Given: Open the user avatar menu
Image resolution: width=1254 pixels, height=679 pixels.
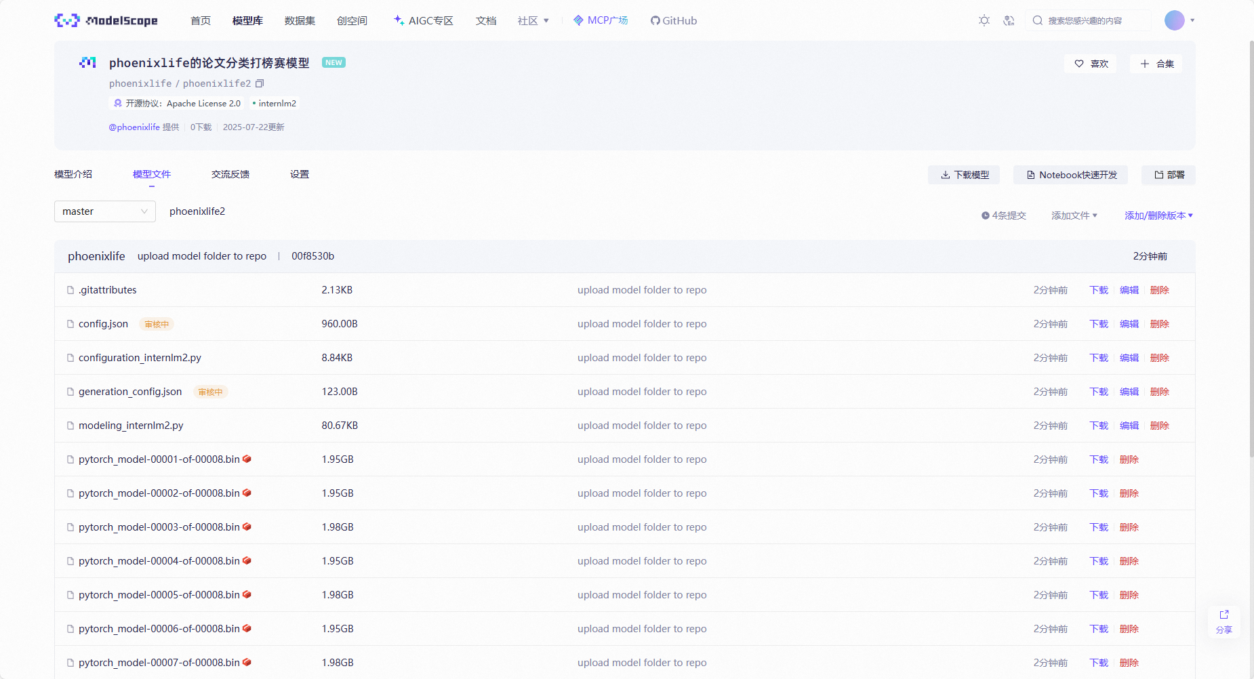Looking at the screenshot, I should [1175, 20].
